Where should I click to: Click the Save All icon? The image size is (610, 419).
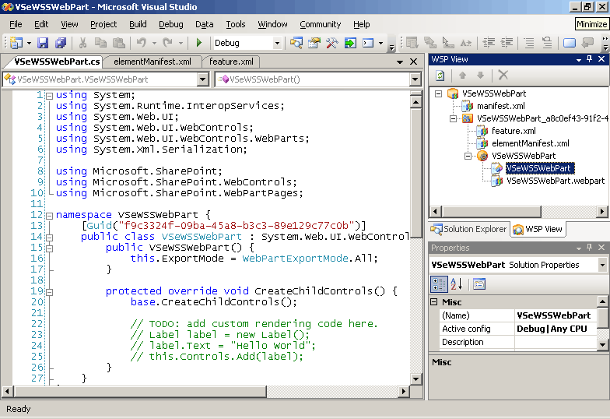[x=61, y=43]
